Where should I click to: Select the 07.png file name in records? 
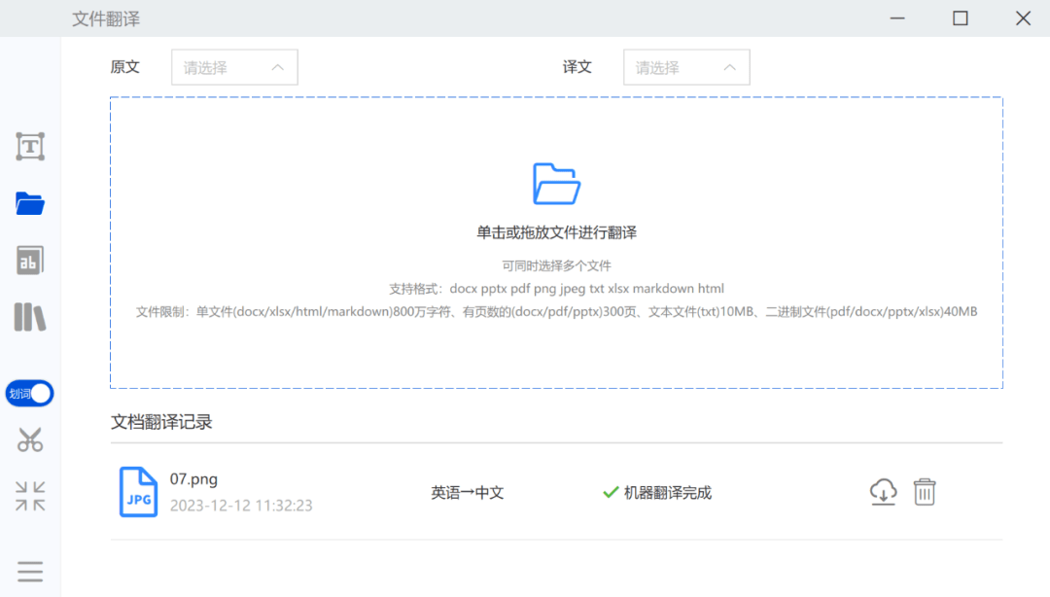[x=193, y=479]
